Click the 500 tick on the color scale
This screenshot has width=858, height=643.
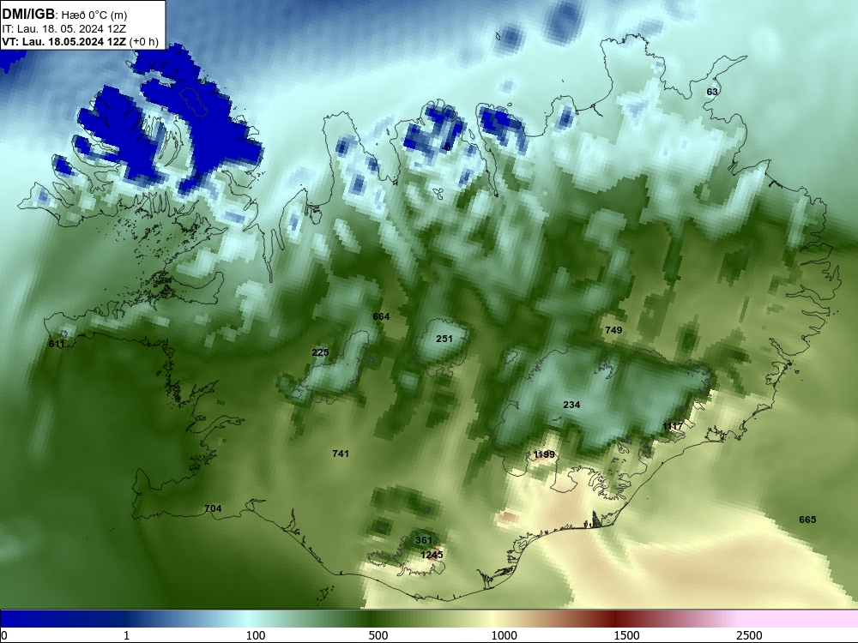pyautogui.click(x=378, y=635)
